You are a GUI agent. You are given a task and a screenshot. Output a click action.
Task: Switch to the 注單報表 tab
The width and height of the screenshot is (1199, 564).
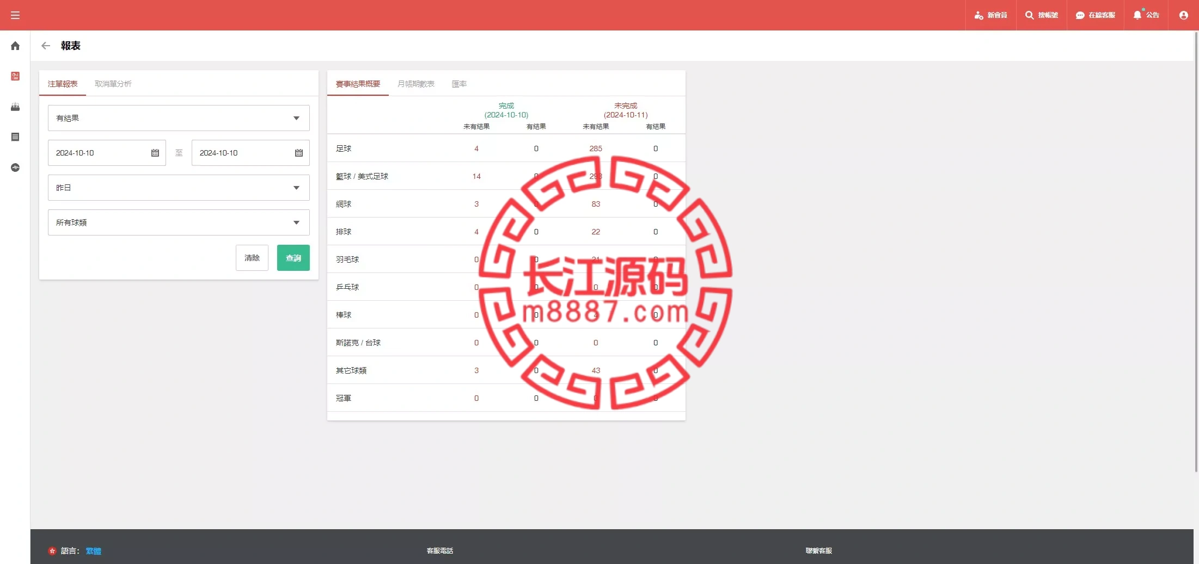click(x=63, y=84)
